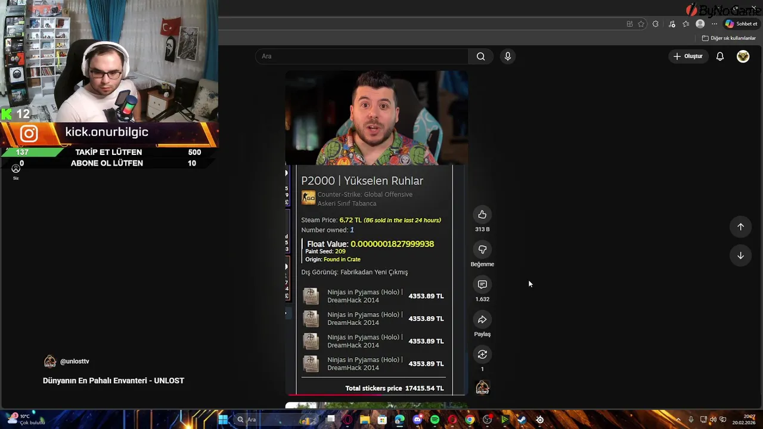
Task: Open Microsoft Store from the taskbar
Action: tap(382, 419)
